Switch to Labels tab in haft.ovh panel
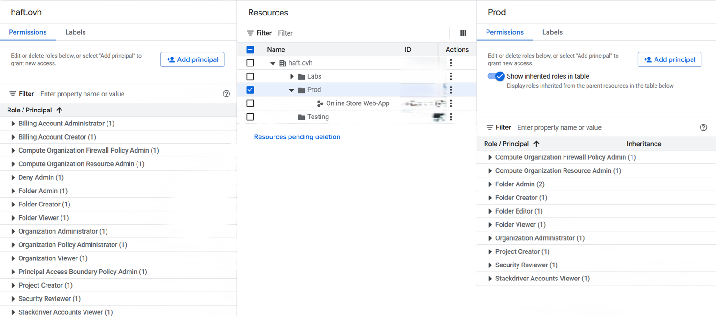Screen dimensions: 716x317 (x=75, y=32)
